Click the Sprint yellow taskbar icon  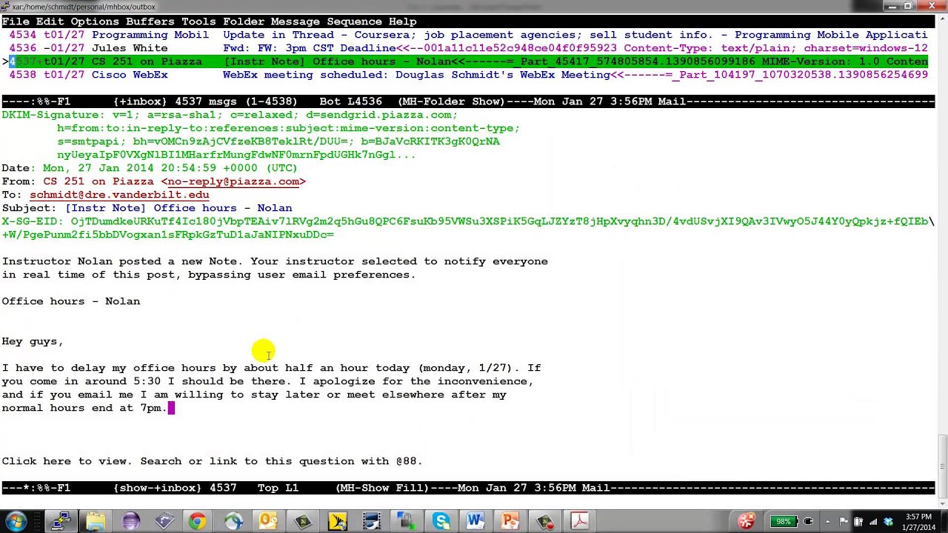[337, 521]
